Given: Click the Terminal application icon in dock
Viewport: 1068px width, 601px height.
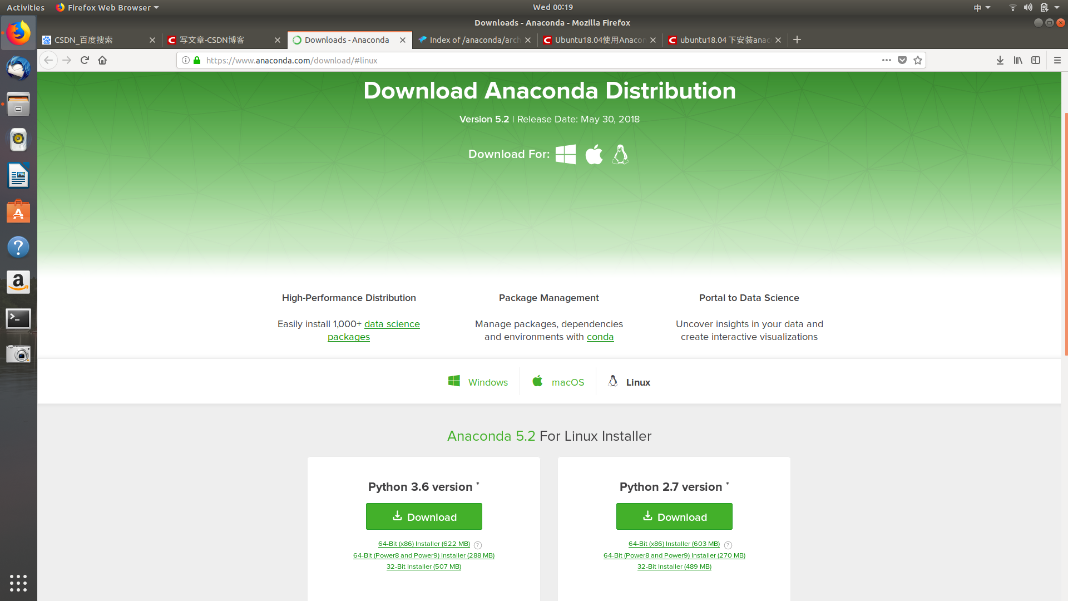Looking at the screenshot, I should click(x=18, y=318).
